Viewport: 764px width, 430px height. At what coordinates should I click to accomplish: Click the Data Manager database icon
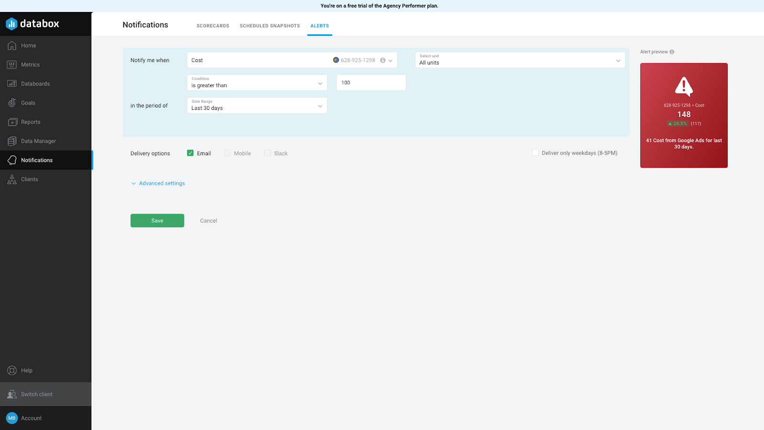(12, 141)
